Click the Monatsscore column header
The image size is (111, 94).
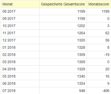pos(99,4)
